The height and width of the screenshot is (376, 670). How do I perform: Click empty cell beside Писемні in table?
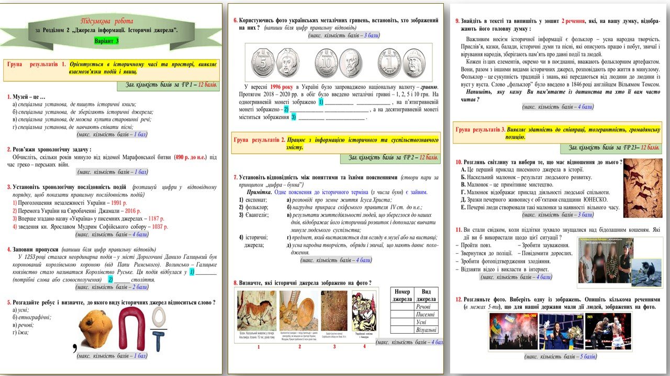click(401, 314)
